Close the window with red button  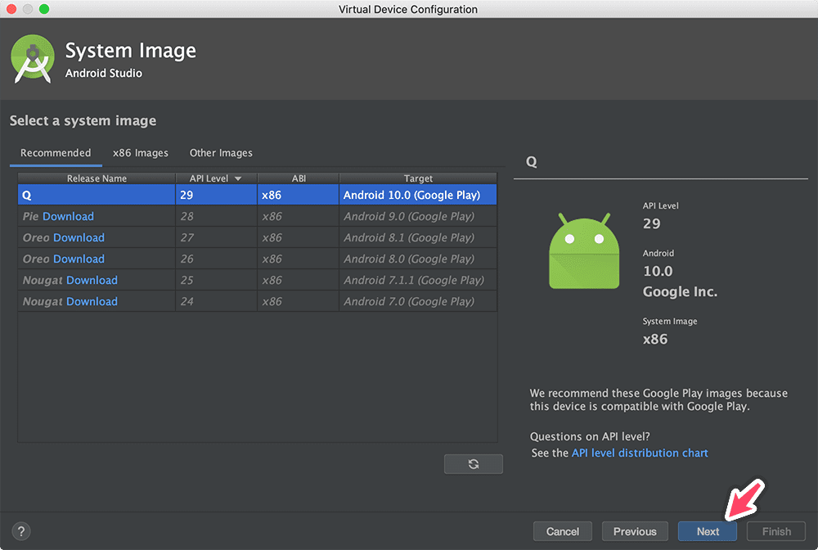(x=11, y=9)
